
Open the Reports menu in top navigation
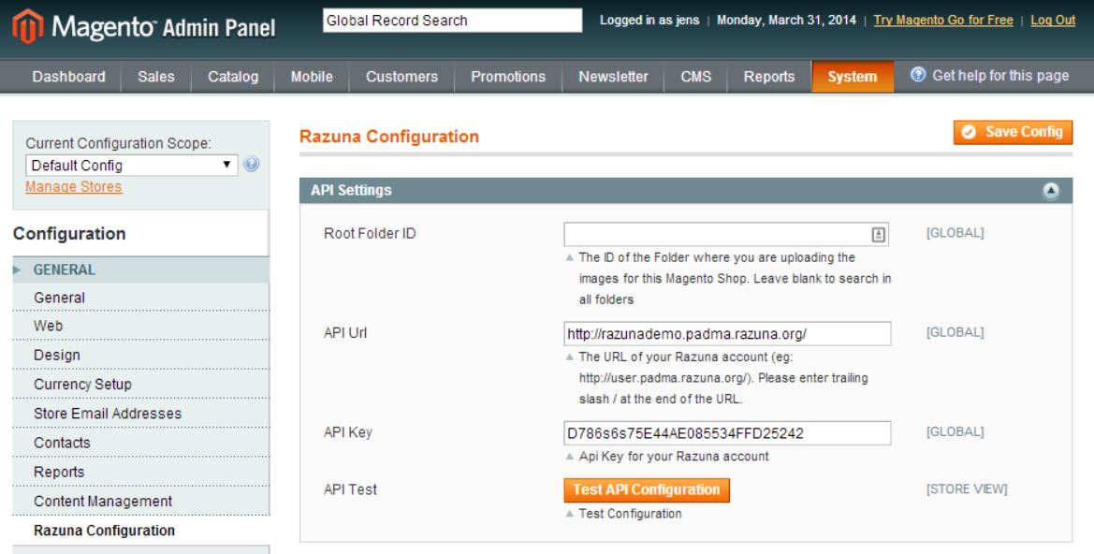tap(769, 77)
